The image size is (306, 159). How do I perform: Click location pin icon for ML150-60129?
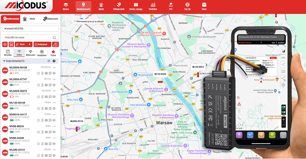[42, 108]
